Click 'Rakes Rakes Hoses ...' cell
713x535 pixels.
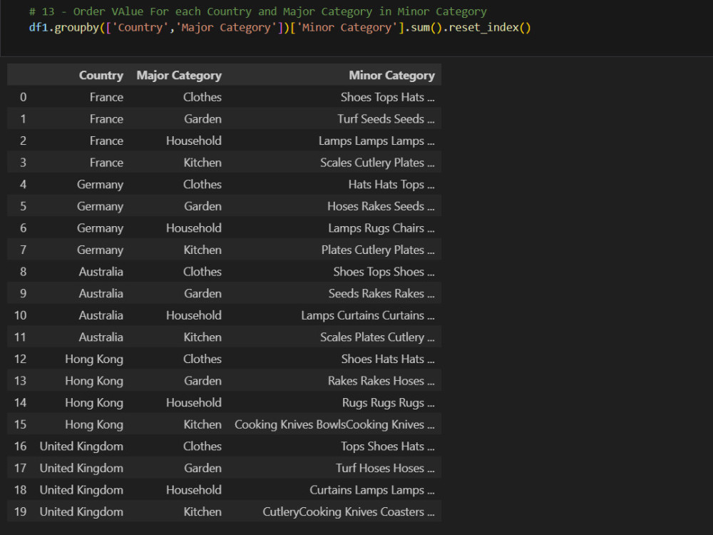pos(381,381)
